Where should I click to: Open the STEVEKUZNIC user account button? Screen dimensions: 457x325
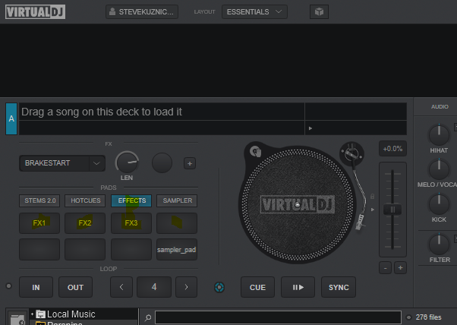(142, 12)
